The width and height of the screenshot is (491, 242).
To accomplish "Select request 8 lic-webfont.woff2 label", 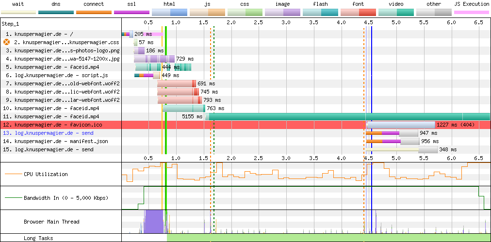I will coord(63,92).
